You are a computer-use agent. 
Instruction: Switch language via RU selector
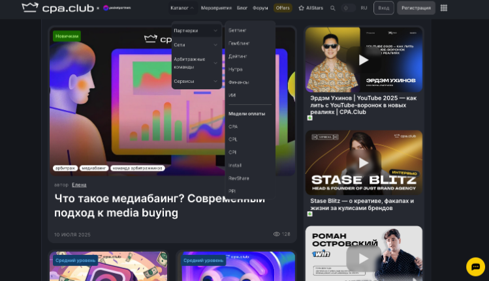tap(364, 8)
